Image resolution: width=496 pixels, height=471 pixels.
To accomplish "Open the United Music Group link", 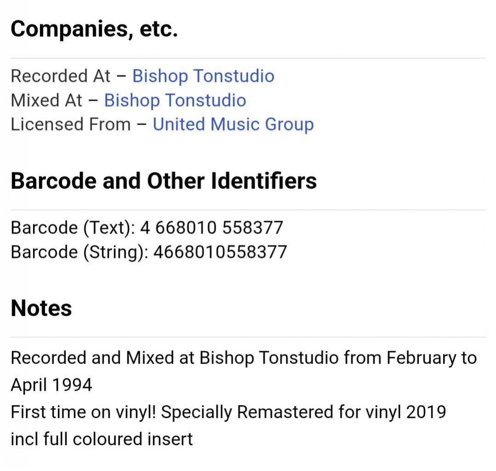I will coord(233,124).
